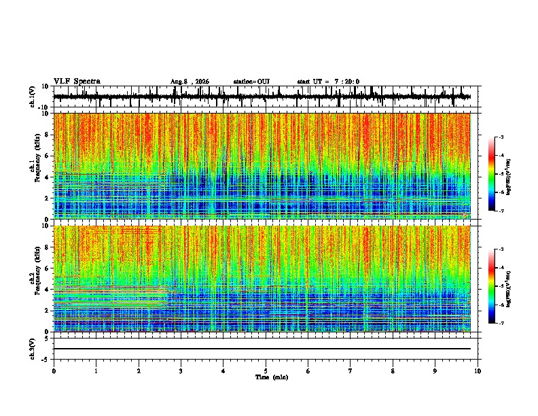Click the ch.2 color scale "log(PSD)" units label
This screenshot has height=416, width=538.
[x=509, y=289]
